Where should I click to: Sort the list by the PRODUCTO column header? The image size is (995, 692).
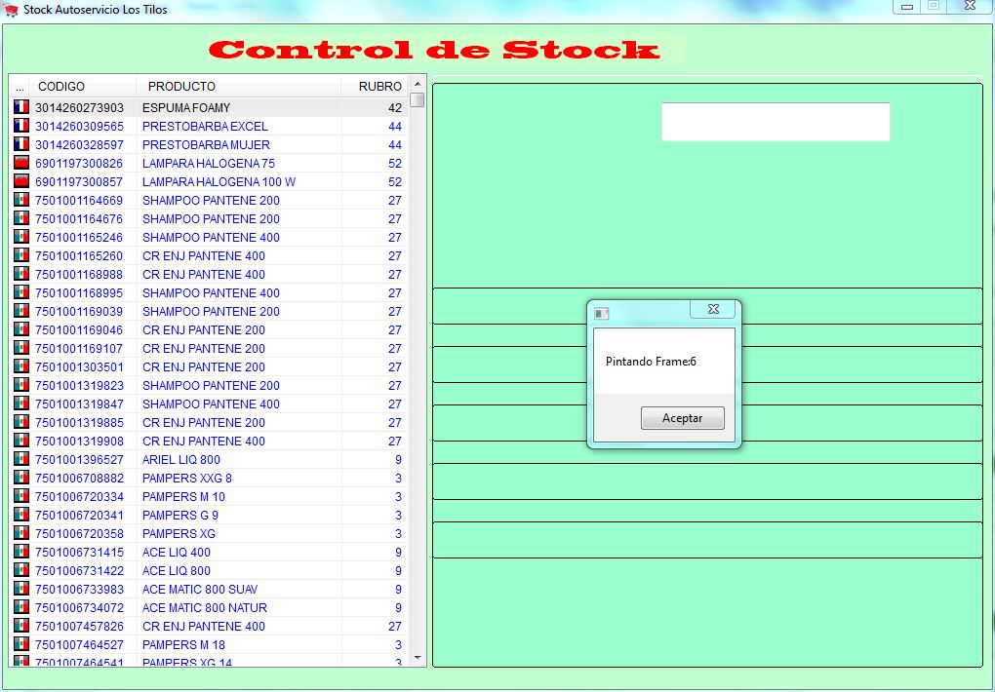(238, 87)
